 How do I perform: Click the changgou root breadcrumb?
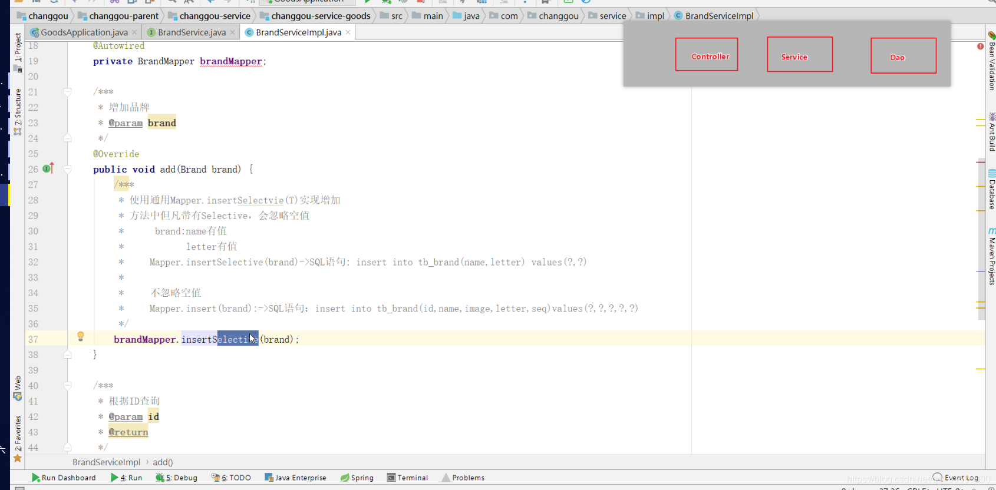tap(42, 16)
